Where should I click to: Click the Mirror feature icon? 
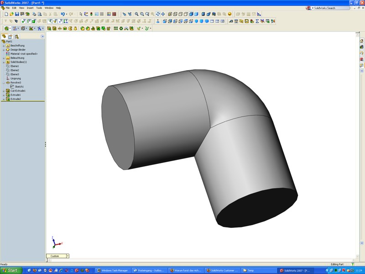click(x=131, y=28)
